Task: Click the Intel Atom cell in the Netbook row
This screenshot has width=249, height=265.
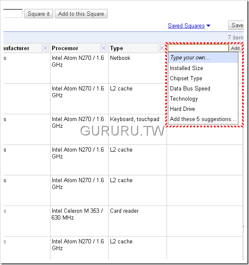Action: point(79,68)
